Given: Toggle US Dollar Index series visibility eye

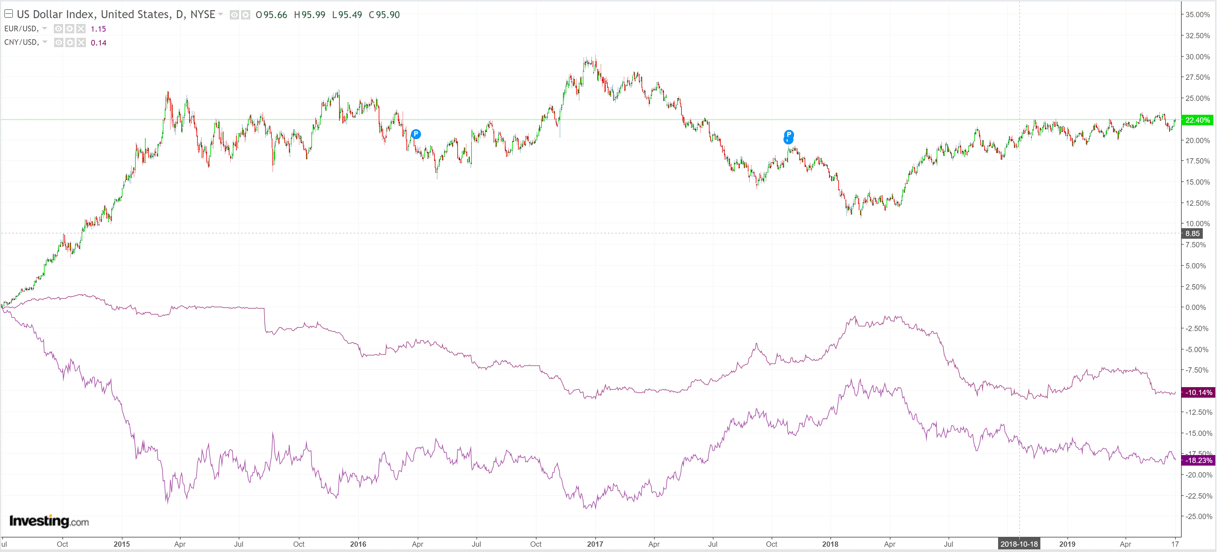Looking at the screenshot, I should coord(234,15).
